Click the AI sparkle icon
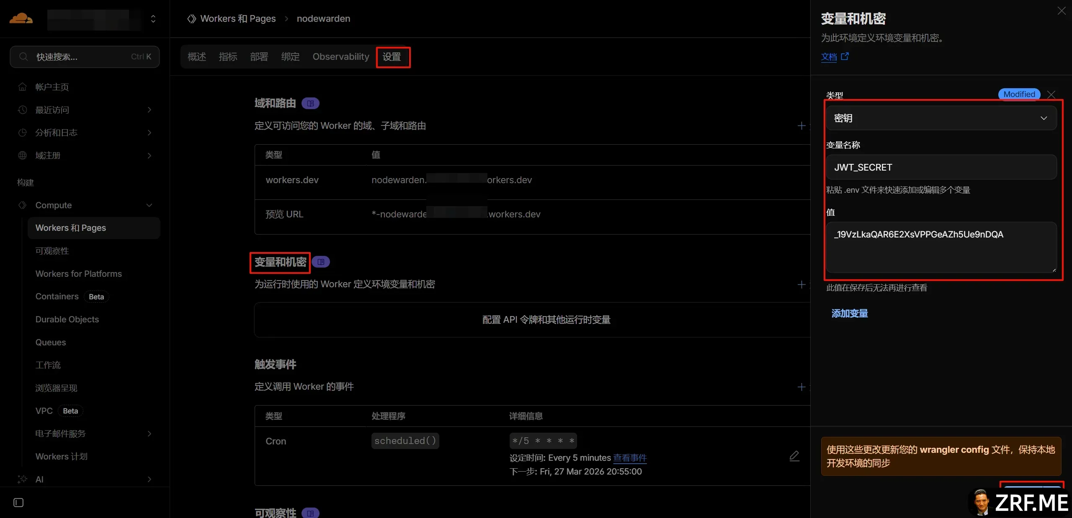This screenshot has height=518, width=1072. click(23, 479)
